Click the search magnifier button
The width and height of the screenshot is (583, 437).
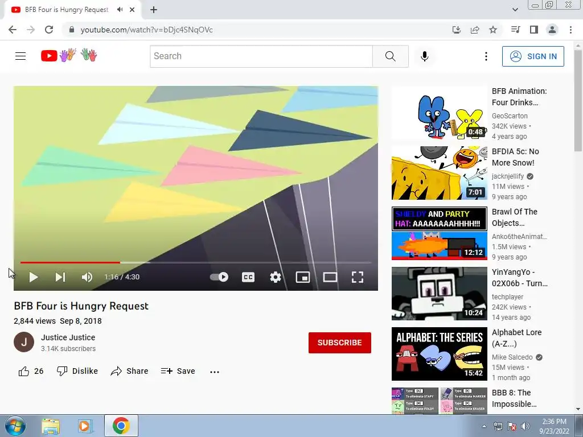click(391, 56)
